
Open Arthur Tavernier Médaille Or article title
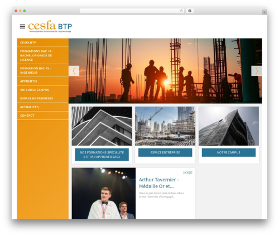click(x=159, y=183)
